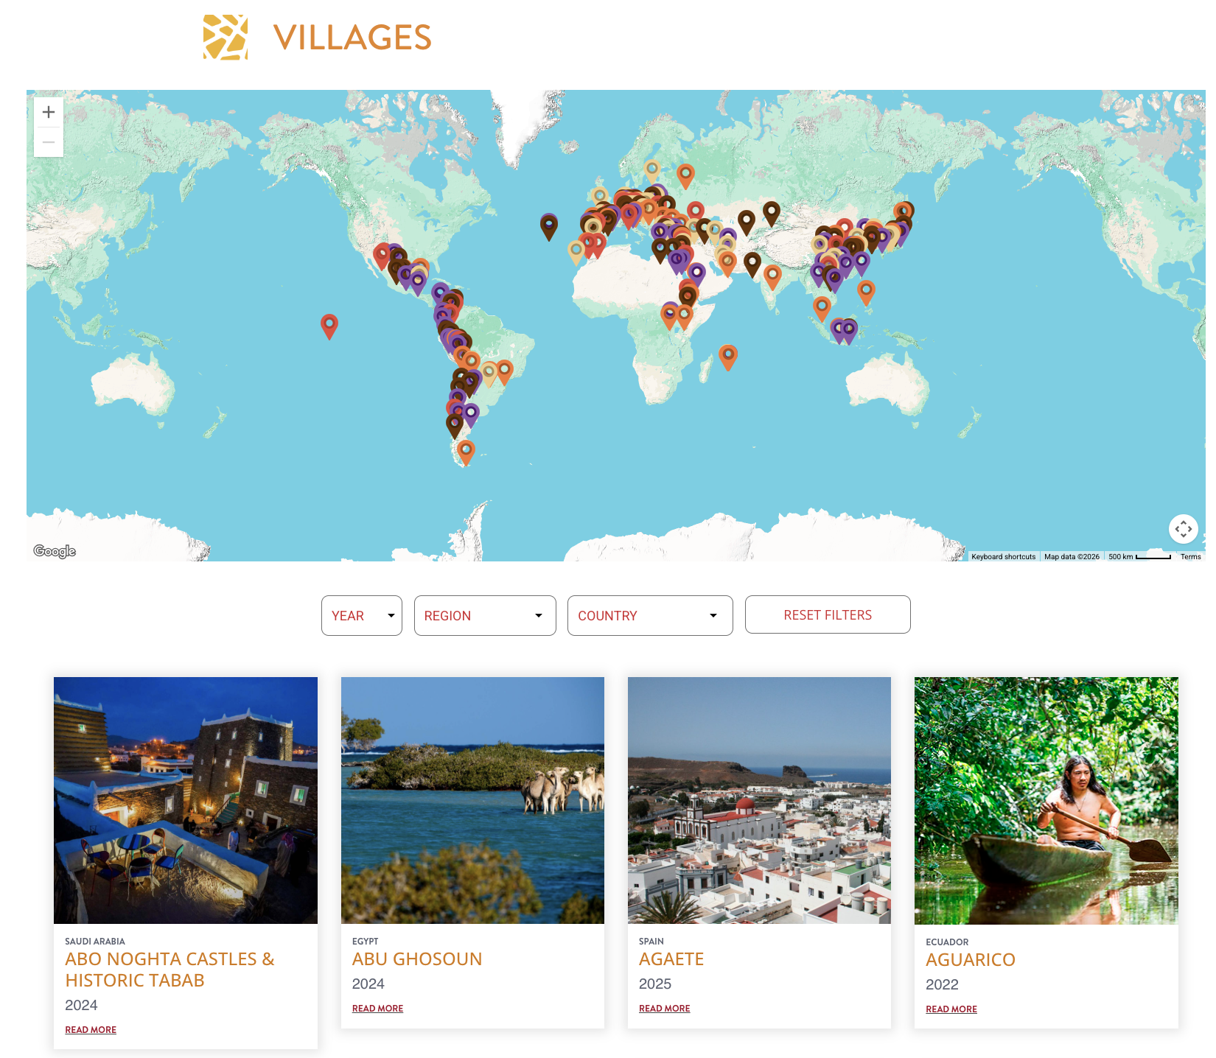The height and width of the screenshot is (1058, 1216).
Task: Click the RESET FILTERS button
Action: [828, 614]
